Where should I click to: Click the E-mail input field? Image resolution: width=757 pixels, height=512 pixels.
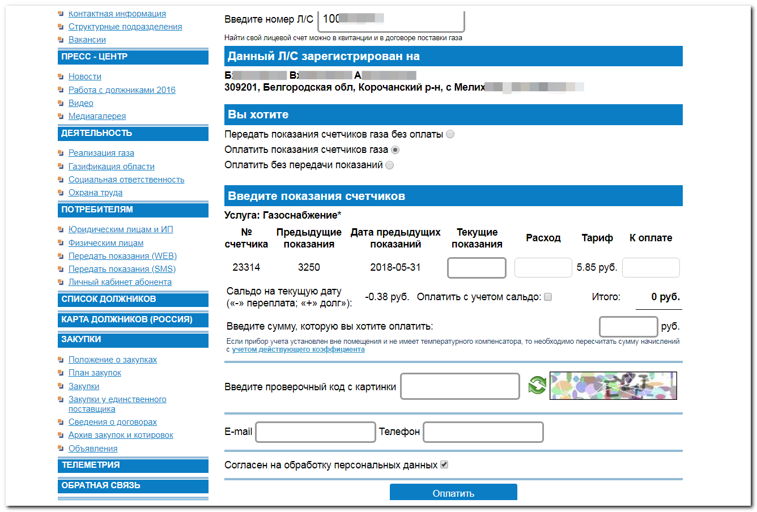point(316,432)
